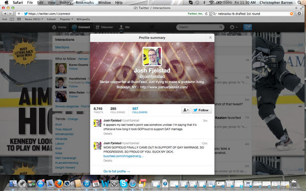Close the Profile summary dialog
The image size is (306, 191).
[210, 38]
